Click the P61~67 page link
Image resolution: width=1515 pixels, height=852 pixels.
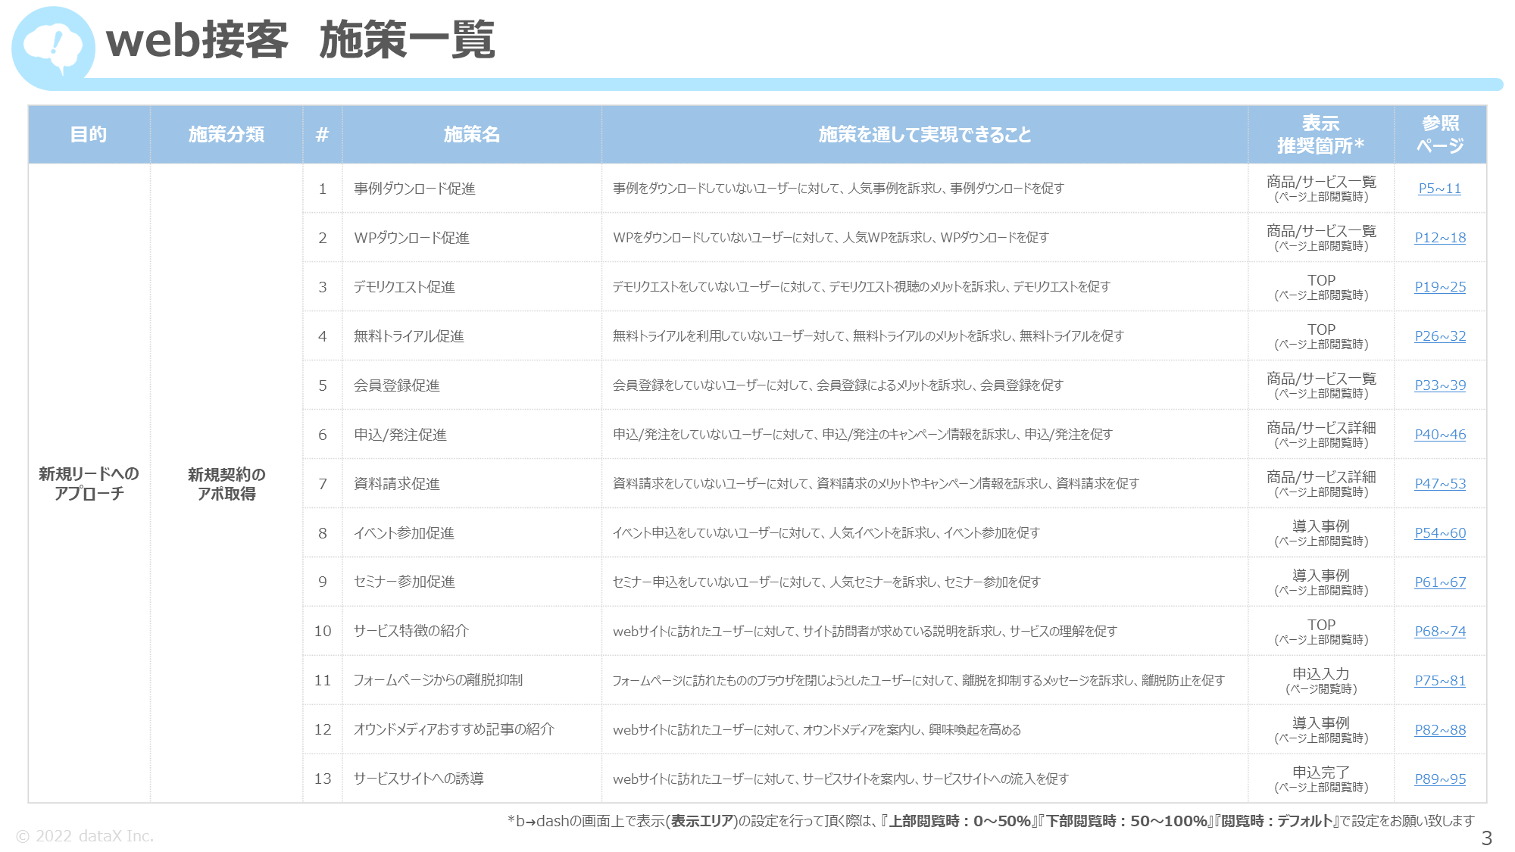pyautogui.click(x=1440, y=582)
